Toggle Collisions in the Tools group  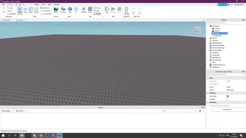(45, 8)
